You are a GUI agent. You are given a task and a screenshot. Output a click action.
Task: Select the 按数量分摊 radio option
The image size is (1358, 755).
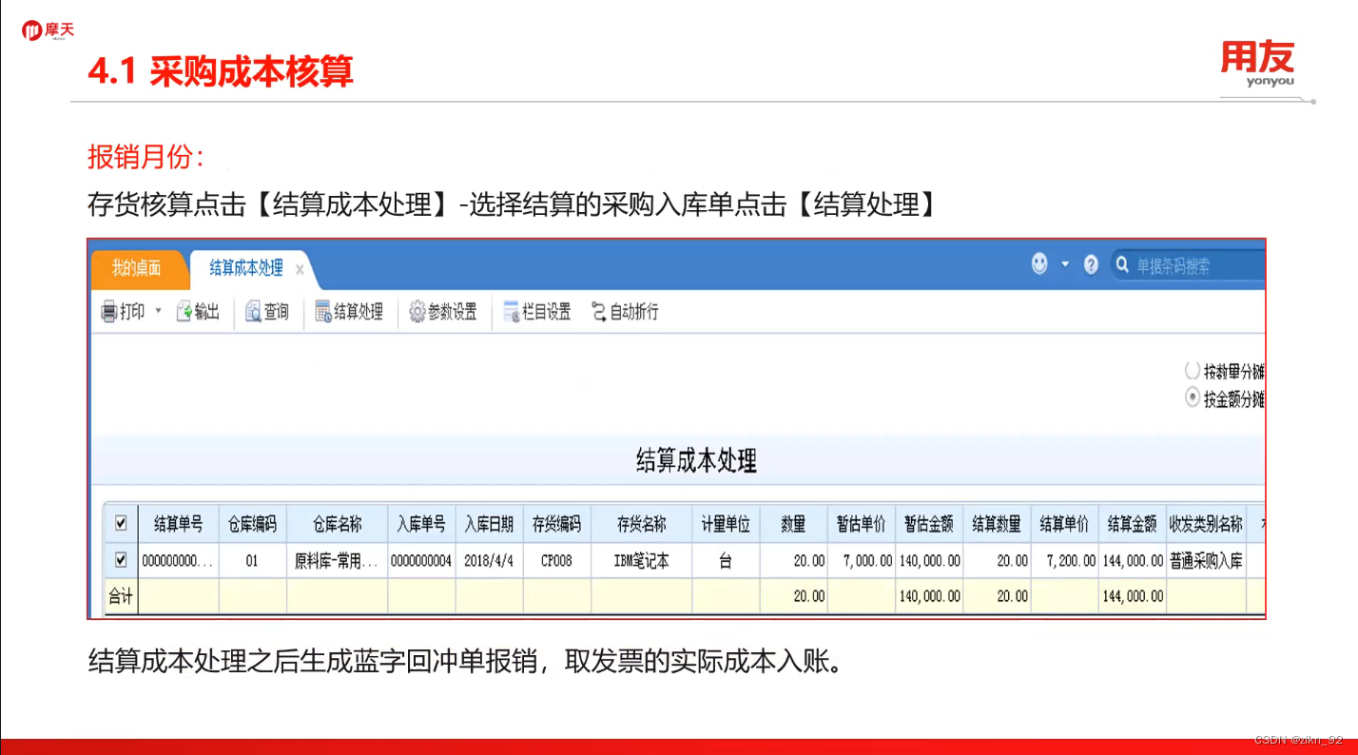[1193, 371]
